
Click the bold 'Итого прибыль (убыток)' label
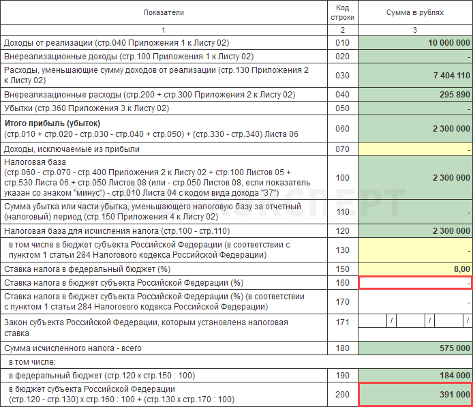point(52,123)
